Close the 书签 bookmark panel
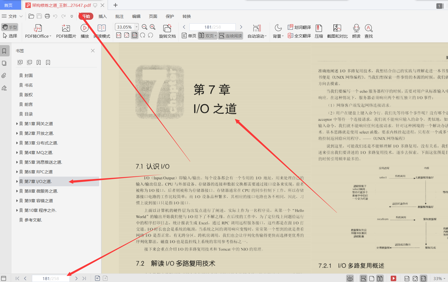The height and width of the screenshot is (282, 448). (x=93, y=51)
